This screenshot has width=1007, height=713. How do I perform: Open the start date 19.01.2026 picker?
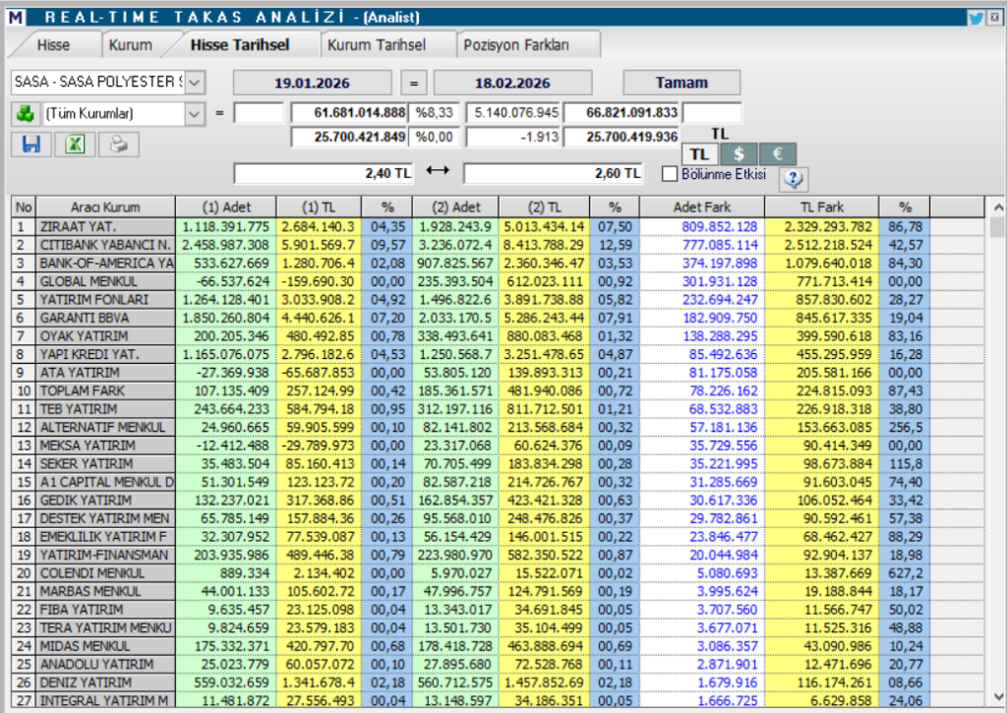312,83
